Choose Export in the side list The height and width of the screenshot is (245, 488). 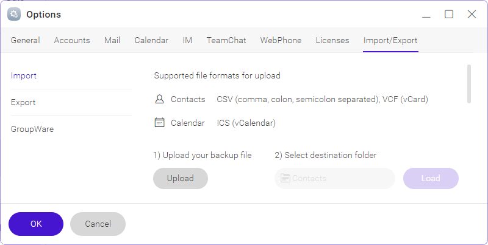(23, 102)
